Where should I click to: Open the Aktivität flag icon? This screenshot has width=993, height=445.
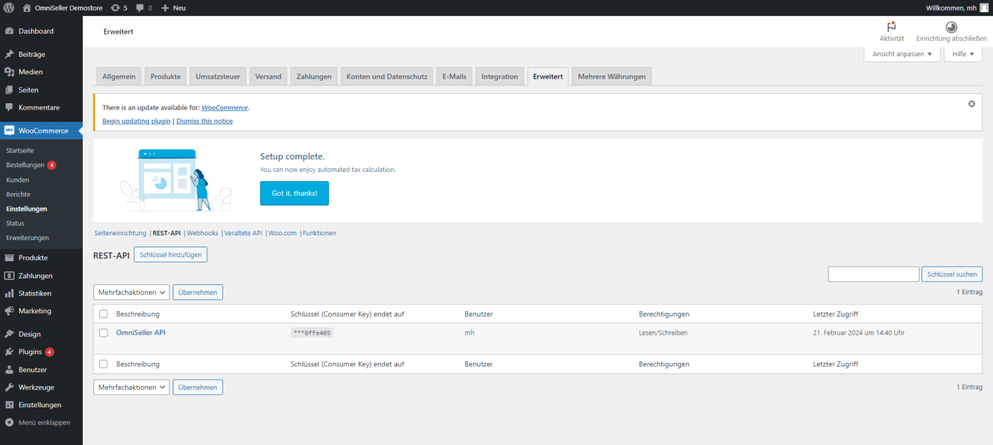(x=892, y=27)
